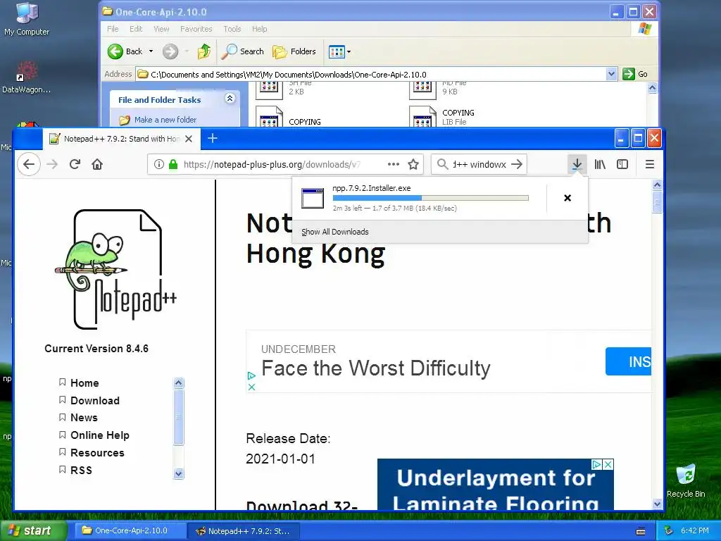Click Firefox forward arrow button

pos(52,164)
